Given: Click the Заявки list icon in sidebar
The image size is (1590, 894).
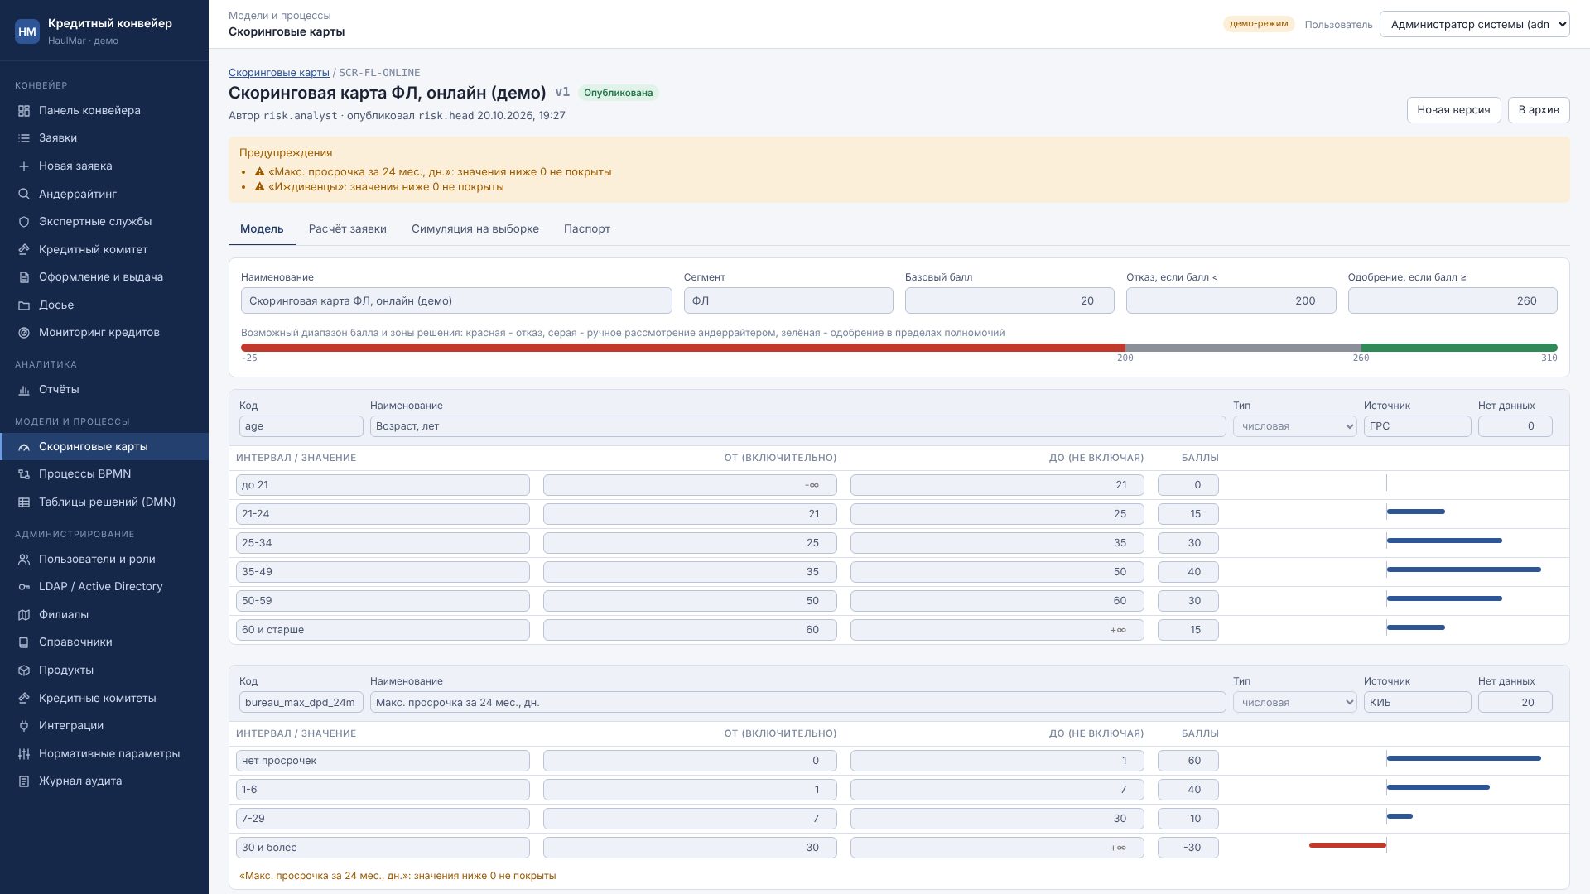Looking at the screenshot, I should point(24,138).
